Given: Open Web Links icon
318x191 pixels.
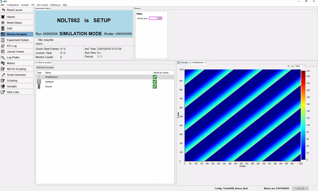Looking at the screenshot, I should (x=3, y=92).
